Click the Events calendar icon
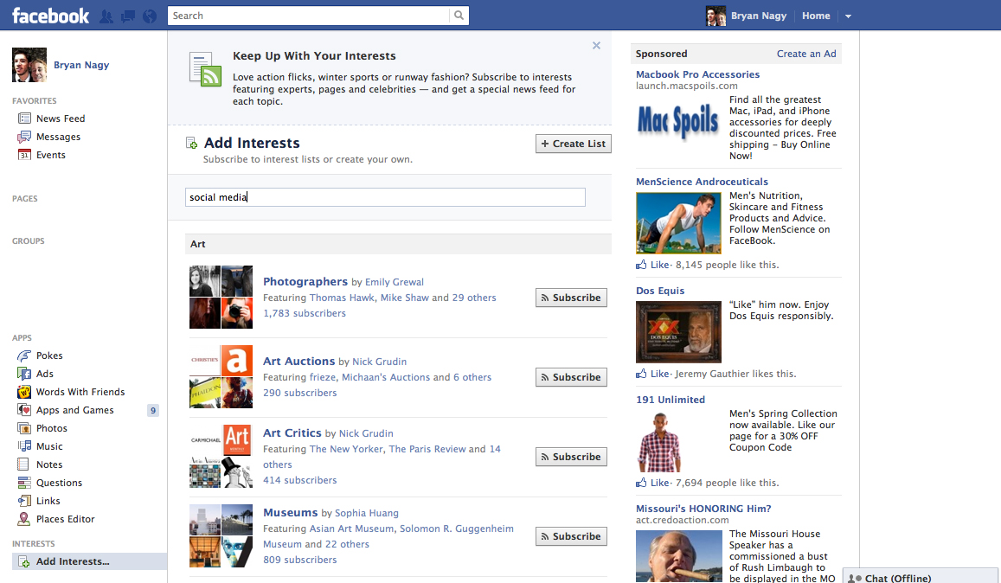This screenshot has height=583, width=1001. [x=24, y=155]
